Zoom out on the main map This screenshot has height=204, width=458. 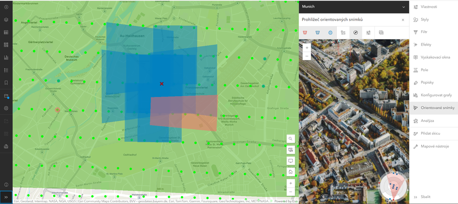pos(290,192)
